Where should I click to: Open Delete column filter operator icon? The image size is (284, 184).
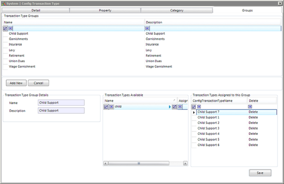point(250,107)
